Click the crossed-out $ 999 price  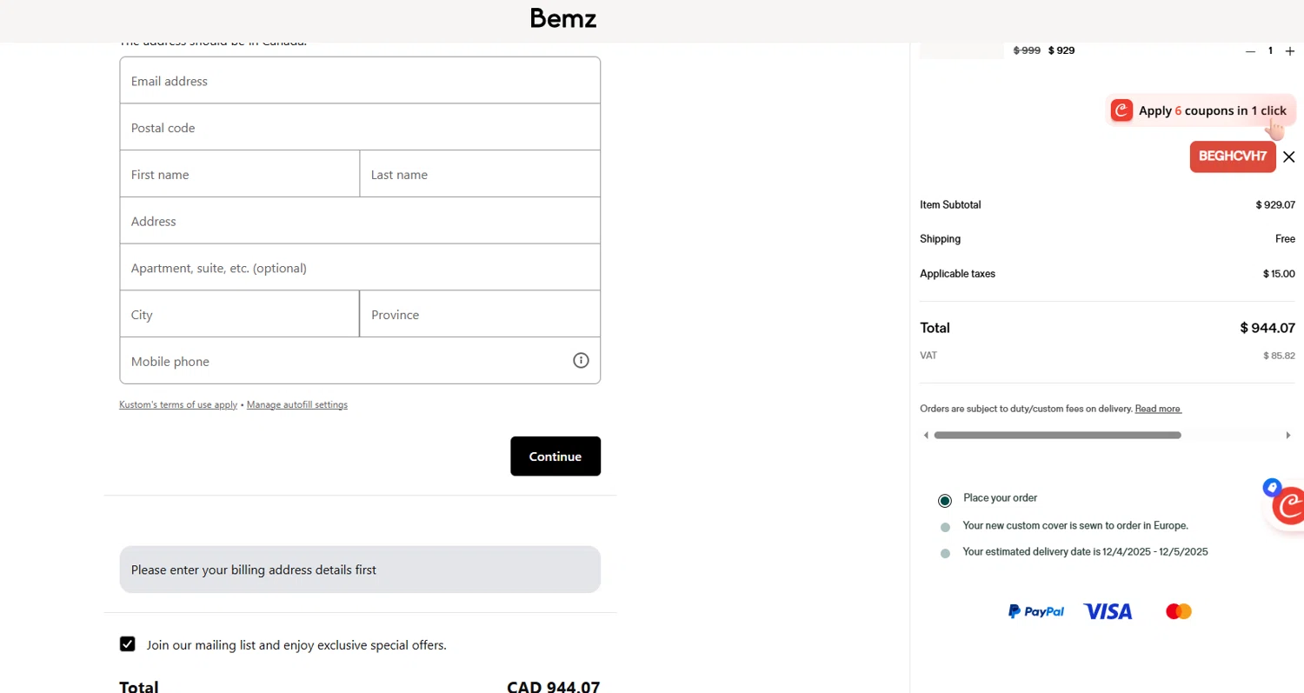(1027, 50)
